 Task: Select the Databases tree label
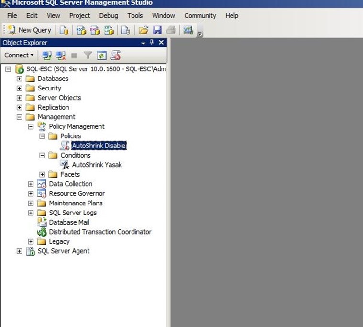click(53, 79)
